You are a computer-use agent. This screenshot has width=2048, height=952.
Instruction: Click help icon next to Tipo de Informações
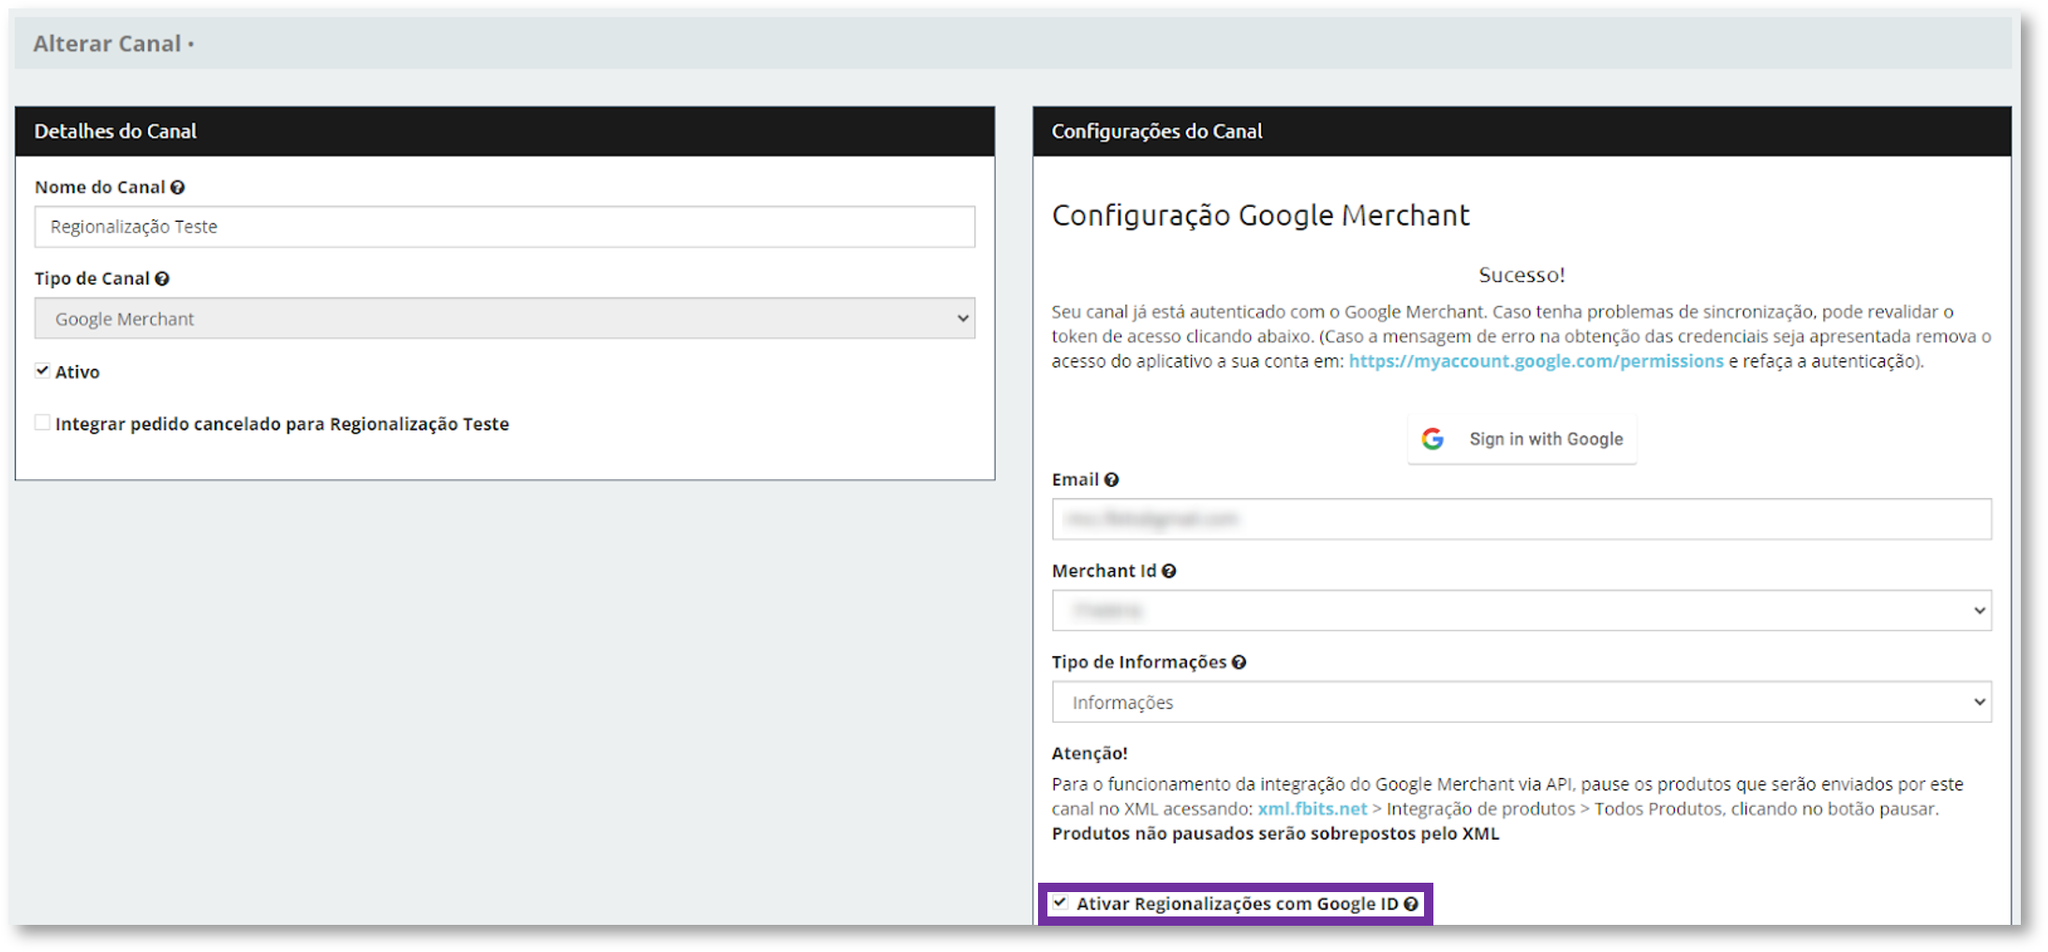click(1239, 663)
